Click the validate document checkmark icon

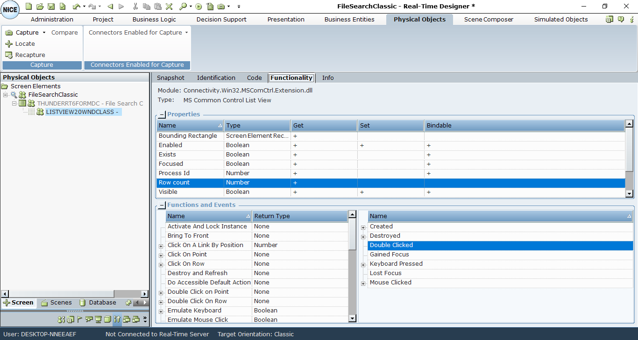[x=63, y=7]
